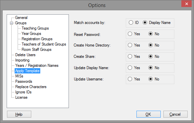This screenshot has width=194, height=123.
Task: Open the General options page
Action: click(21, 18)
